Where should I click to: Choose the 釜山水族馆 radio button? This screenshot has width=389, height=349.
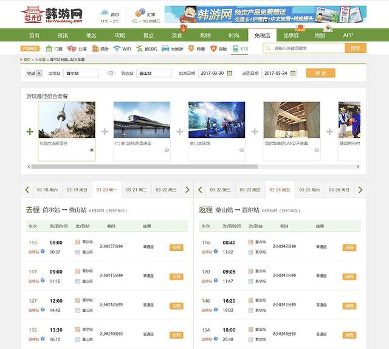coord(241,150)
